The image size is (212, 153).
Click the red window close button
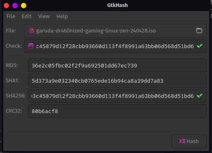point(6,5)
